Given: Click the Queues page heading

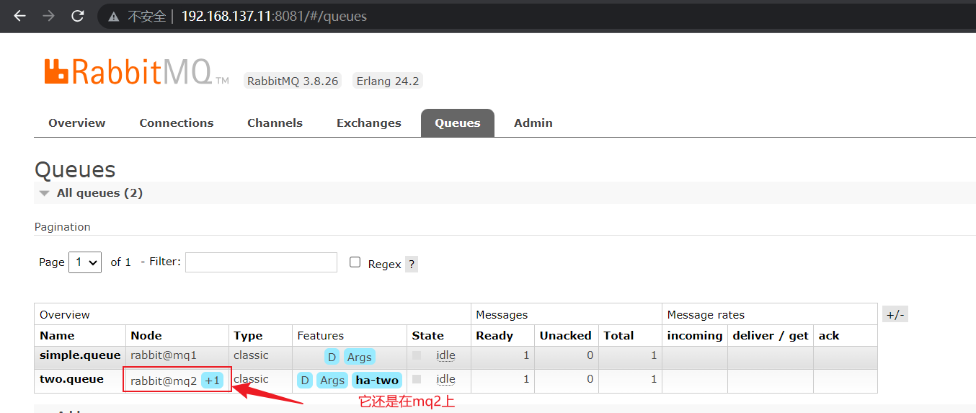Looking at the screenshot, I should [75, 170].
